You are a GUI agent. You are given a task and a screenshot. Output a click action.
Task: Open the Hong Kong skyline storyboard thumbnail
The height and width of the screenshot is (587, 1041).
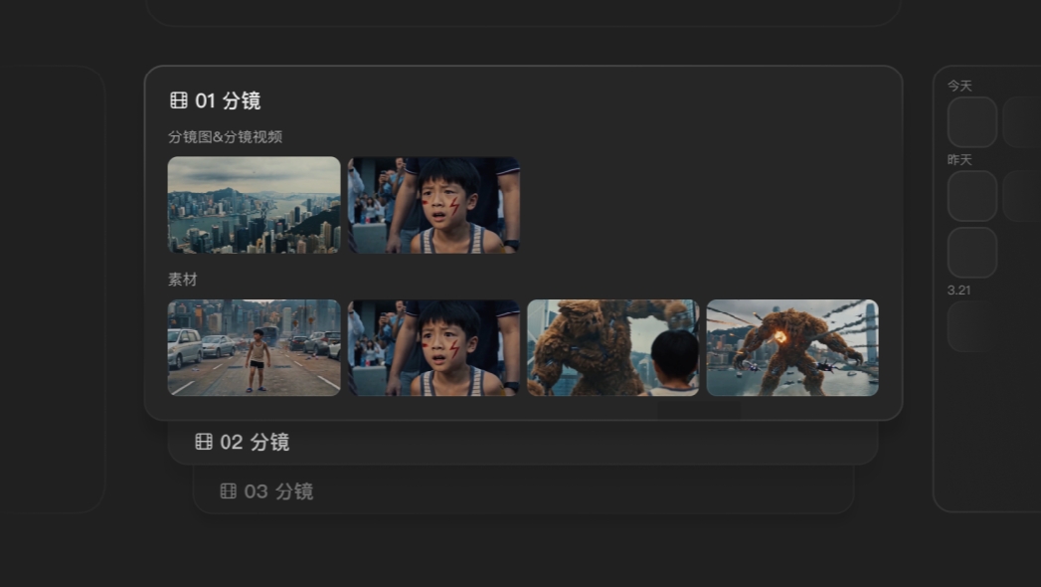(255, 205)
